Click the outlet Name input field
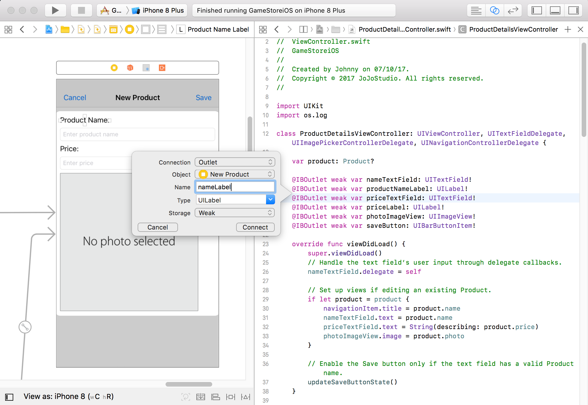Image resolution: width=588 pixels, height=405 pixels. tap(235, 187)
